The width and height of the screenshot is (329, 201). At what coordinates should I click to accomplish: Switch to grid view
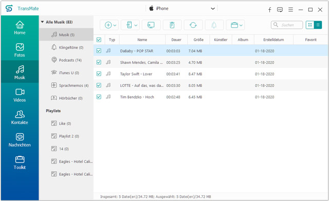(310, 25)
